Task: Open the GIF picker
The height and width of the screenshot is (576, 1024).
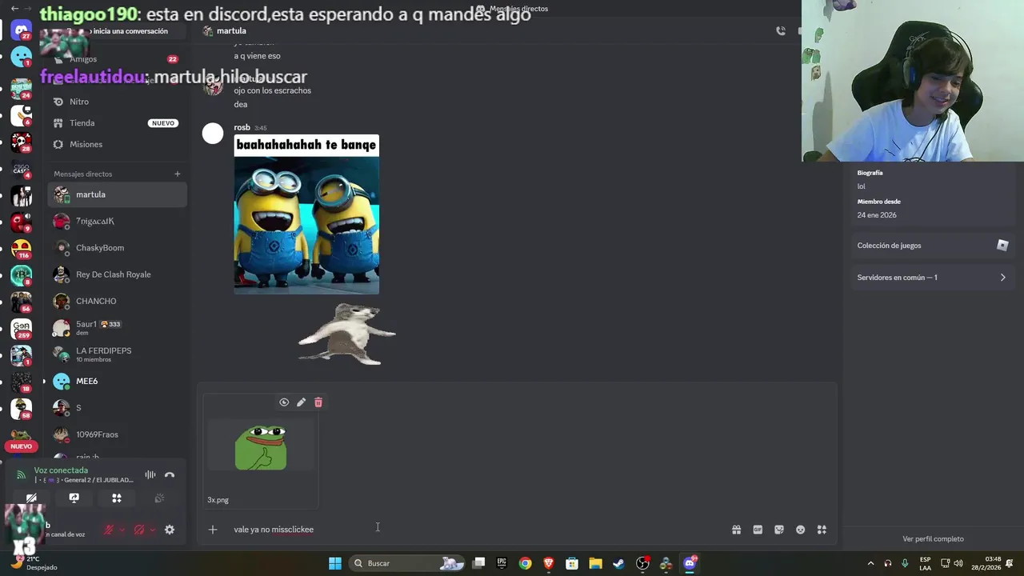Action: tap(758, 530)
